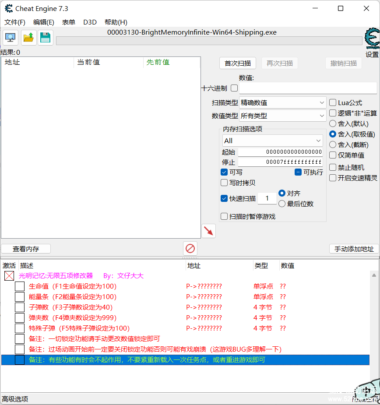Click the save table floppy disk icon

click(x=46, y=38)
